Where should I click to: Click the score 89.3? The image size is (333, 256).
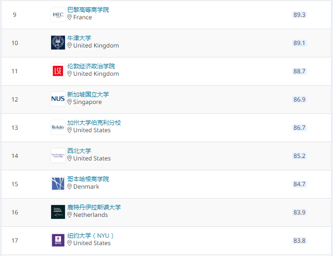click(x=299, y=15)
